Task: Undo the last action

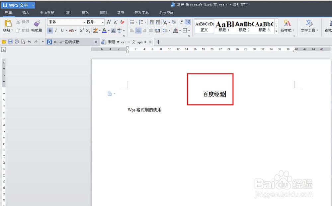Action: coord(30,42)
